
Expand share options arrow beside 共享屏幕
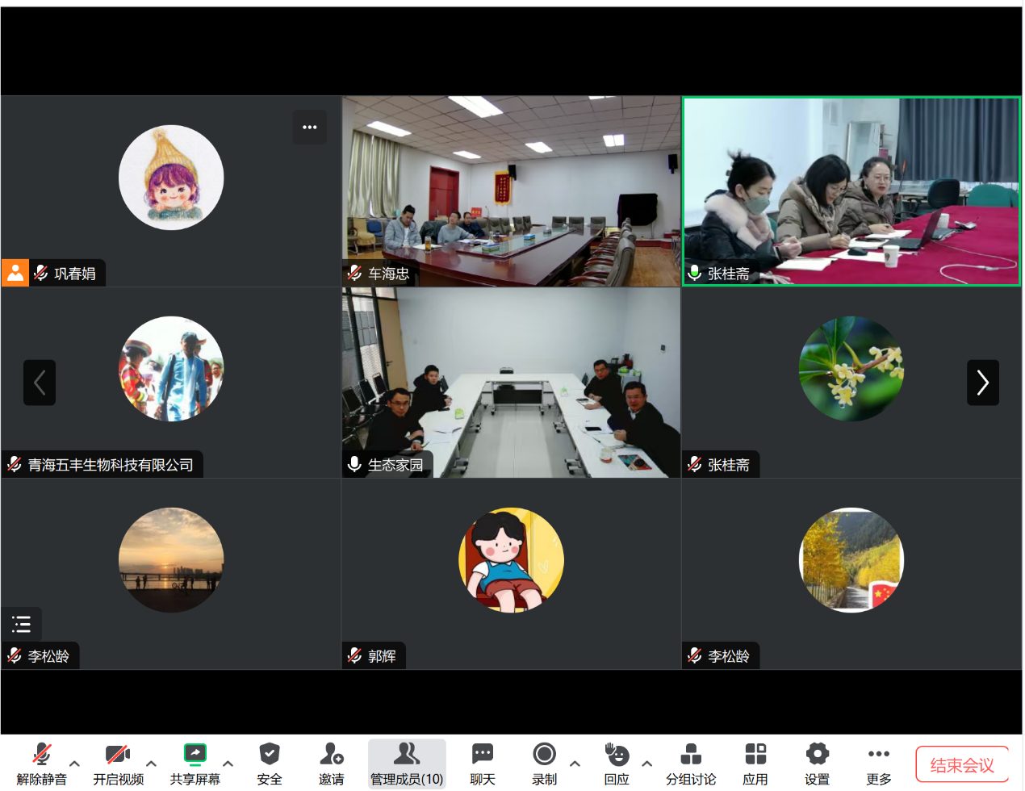(x=228, y=763)
